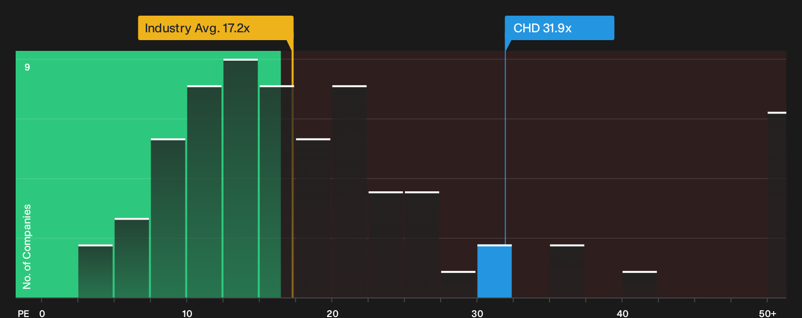The width and height of the screenshot is (802, 318).
Task: Click the x-axis label 40
Action: click(623, 313)
